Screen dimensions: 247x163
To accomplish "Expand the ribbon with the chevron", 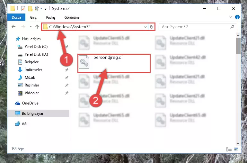I will (230, 17).
